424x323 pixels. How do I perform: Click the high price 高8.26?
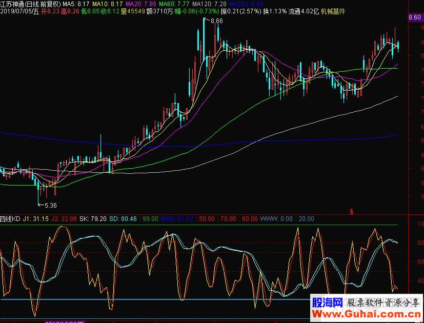pyautogui.click(x=70, y=12)
